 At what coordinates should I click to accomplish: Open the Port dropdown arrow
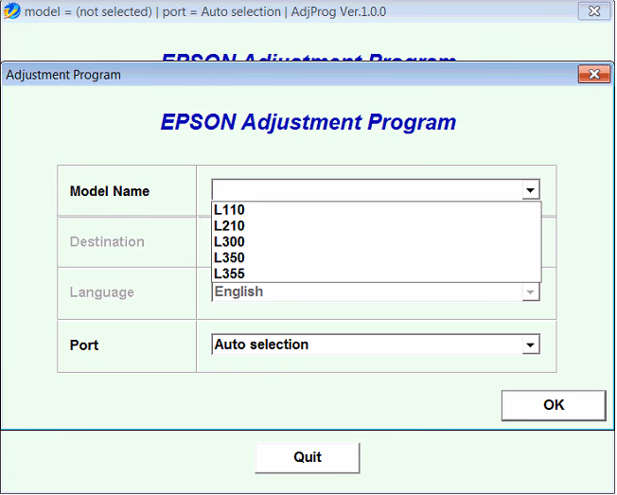(x=531, y=345)
